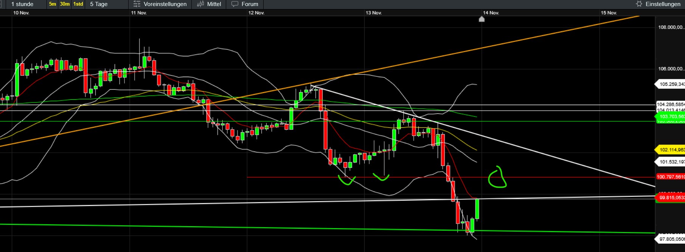The image size is (685, 252).
Task: Click the gray house marker below 14 Nov.
Action: click(482, 19)
